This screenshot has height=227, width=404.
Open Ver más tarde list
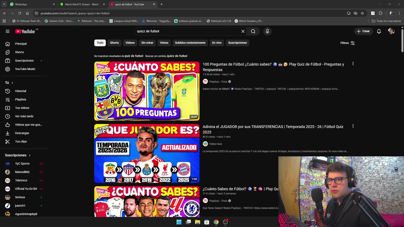(x=24, y=116)
